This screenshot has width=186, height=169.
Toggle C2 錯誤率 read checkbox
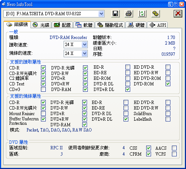[43, 78]
